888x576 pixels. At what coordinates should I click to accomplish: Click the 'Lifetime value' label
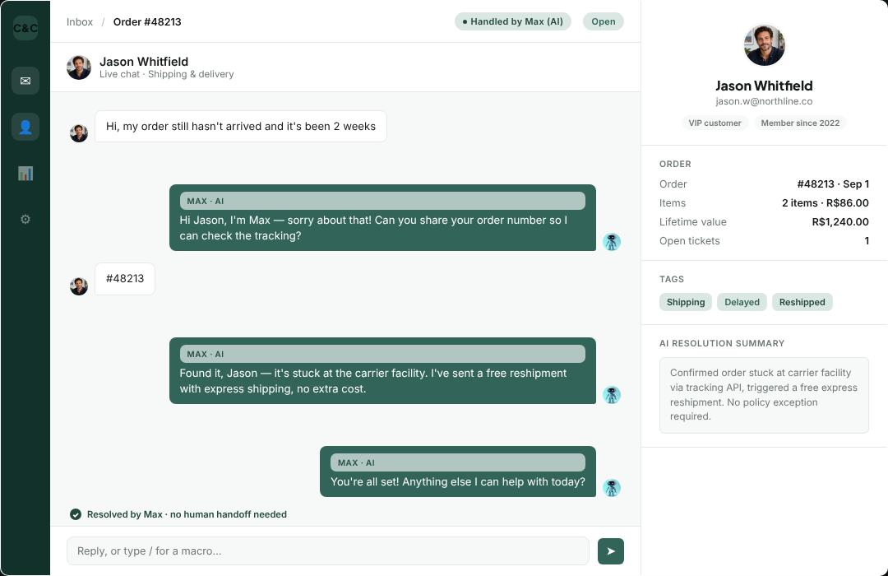[692, 222]
